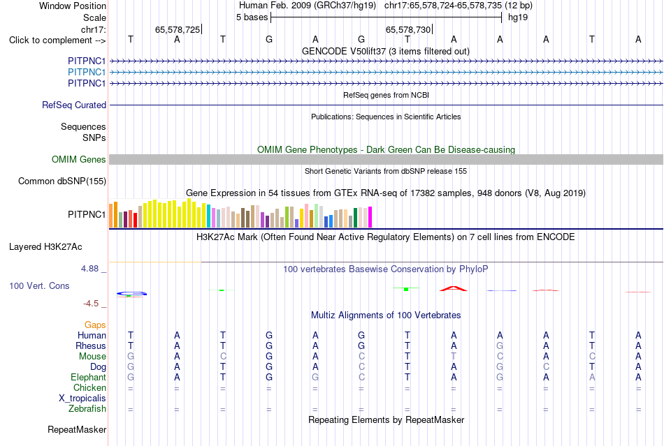Click the magenta bar in GTEx expression chart

(x=370, y=217)
